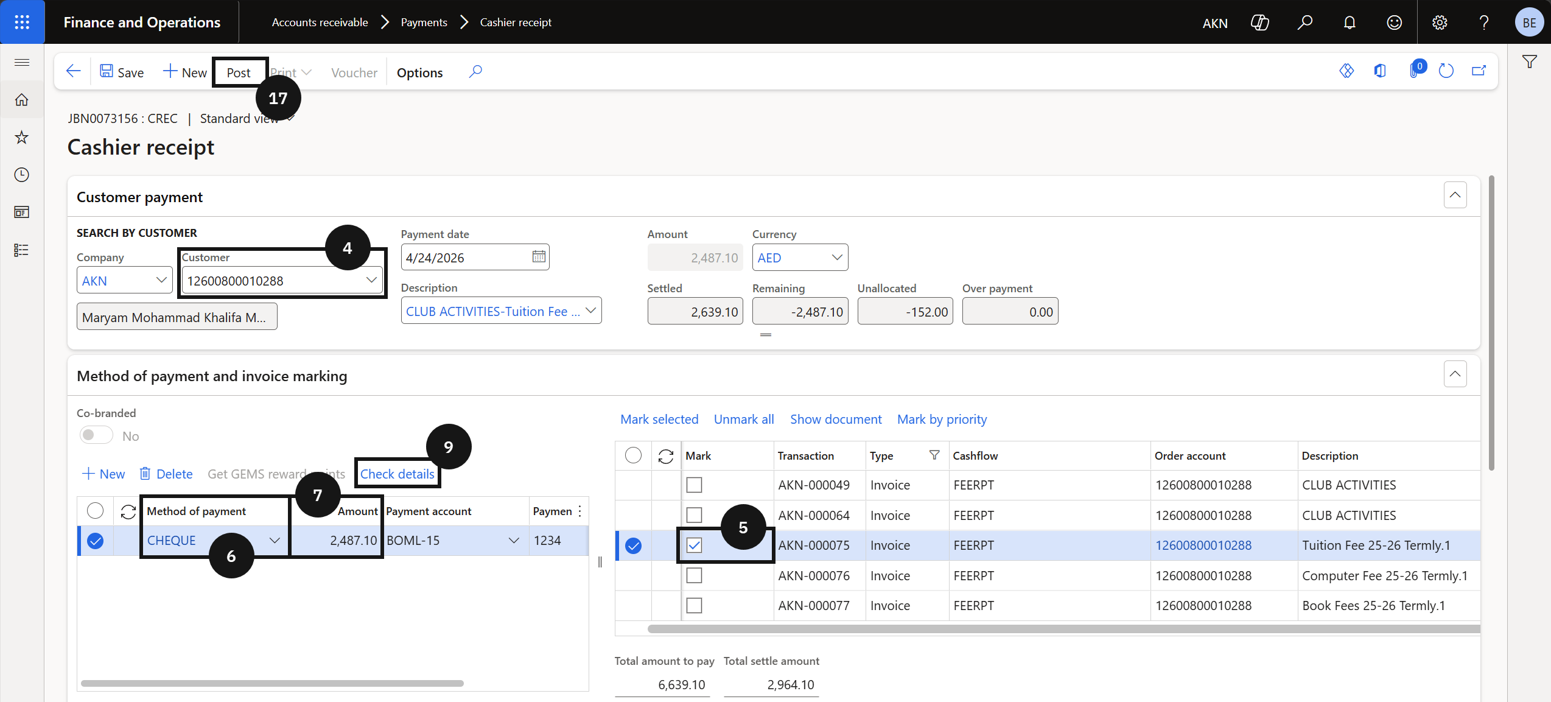1551x702 pixels.
Task: Open Recent clock icon in the sidebar
Action: click(x=22, y=175)
